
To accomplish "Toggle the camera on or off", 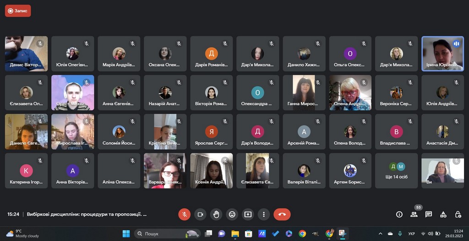I will click(200, 214).
